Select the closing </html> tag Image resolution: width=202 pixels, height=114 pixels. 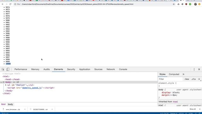click(7, 93)
